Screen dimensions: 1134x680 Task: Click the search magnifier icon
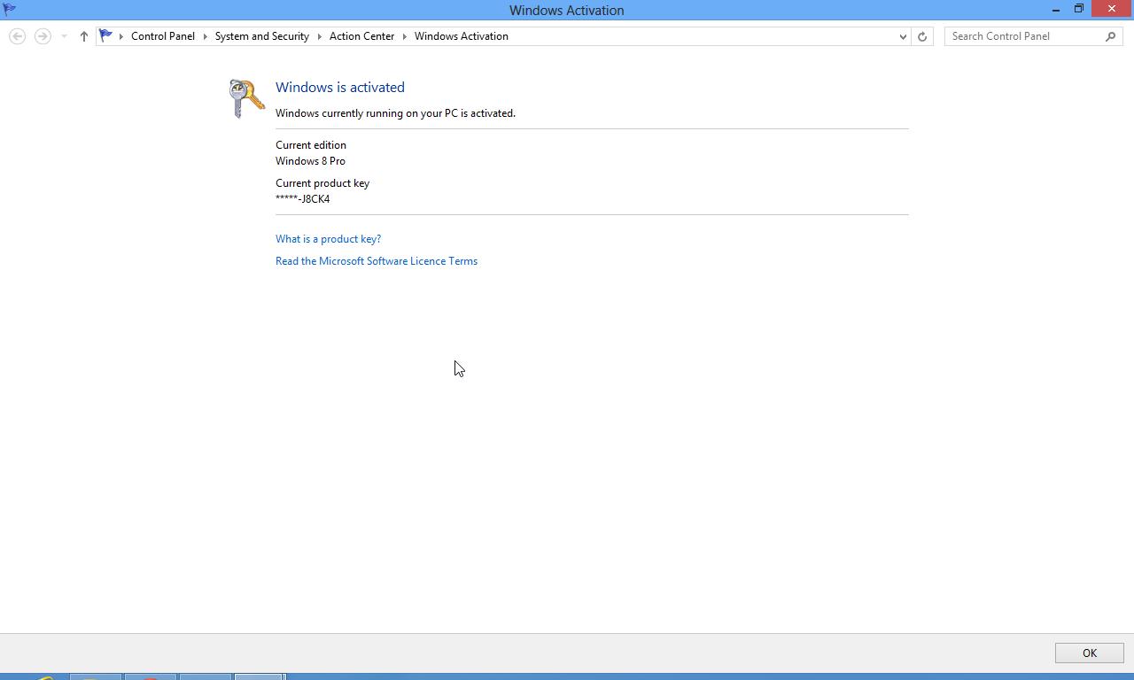pyautogui.click(x=1111, y=36)
